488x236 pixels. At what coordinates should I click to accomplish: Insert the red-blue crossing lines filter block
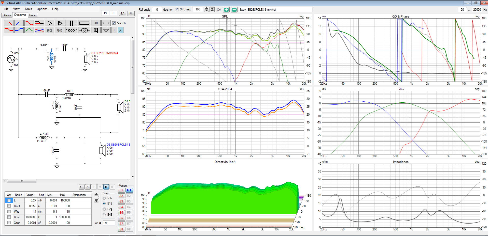tap(39, 30)
